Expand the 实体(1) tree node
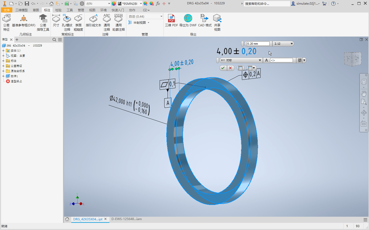369x230 pixels. 3,51
